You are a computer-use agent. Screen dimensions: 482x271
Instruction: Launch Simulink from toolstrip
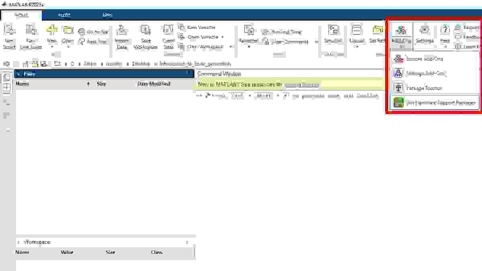(333, 35)
